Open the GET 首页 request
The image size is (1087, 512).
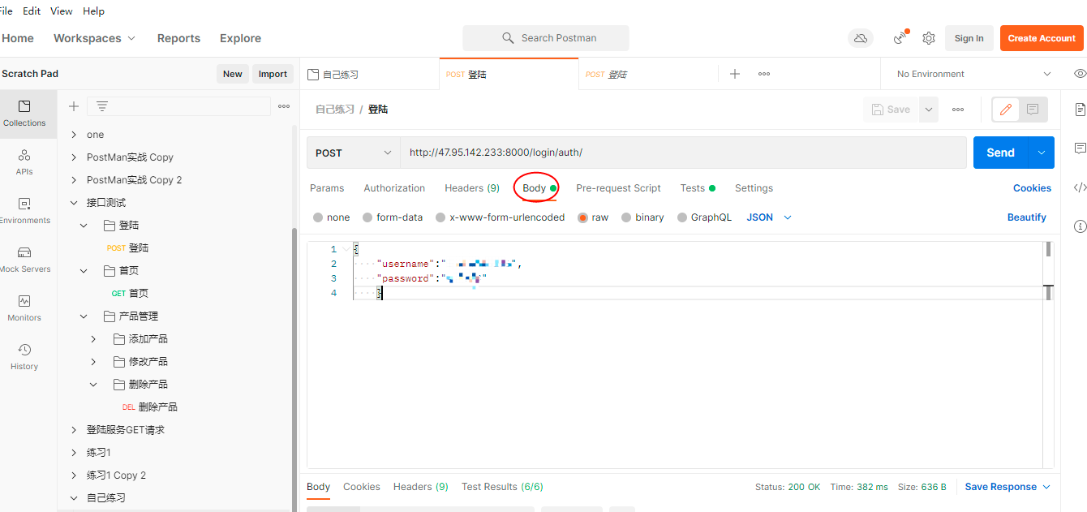pyautogui.click(x=130, y=294)
